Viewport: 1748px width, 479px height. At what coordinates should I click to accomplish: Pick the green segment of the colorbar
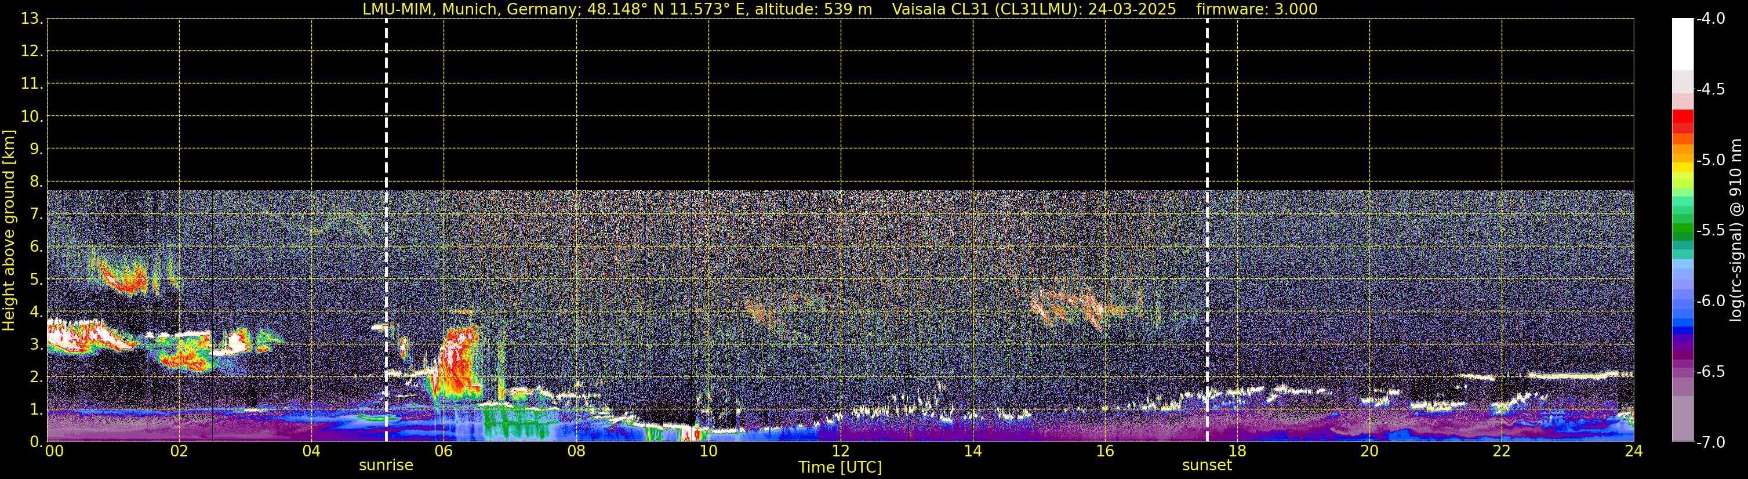(x=1682, y=231)
